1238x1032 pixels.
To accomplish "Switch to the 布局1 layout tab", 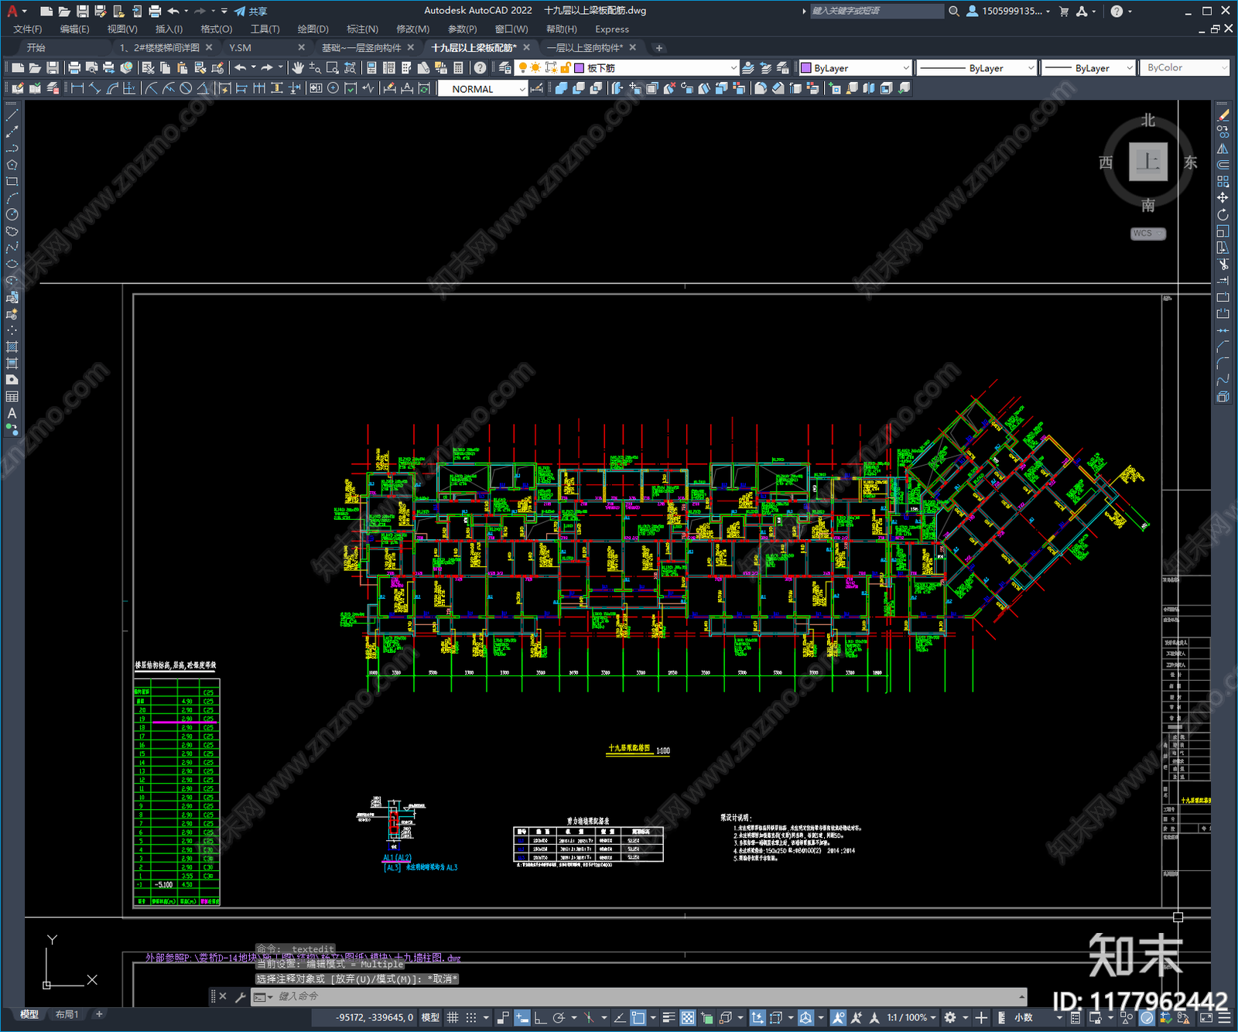I will 67,1014.
